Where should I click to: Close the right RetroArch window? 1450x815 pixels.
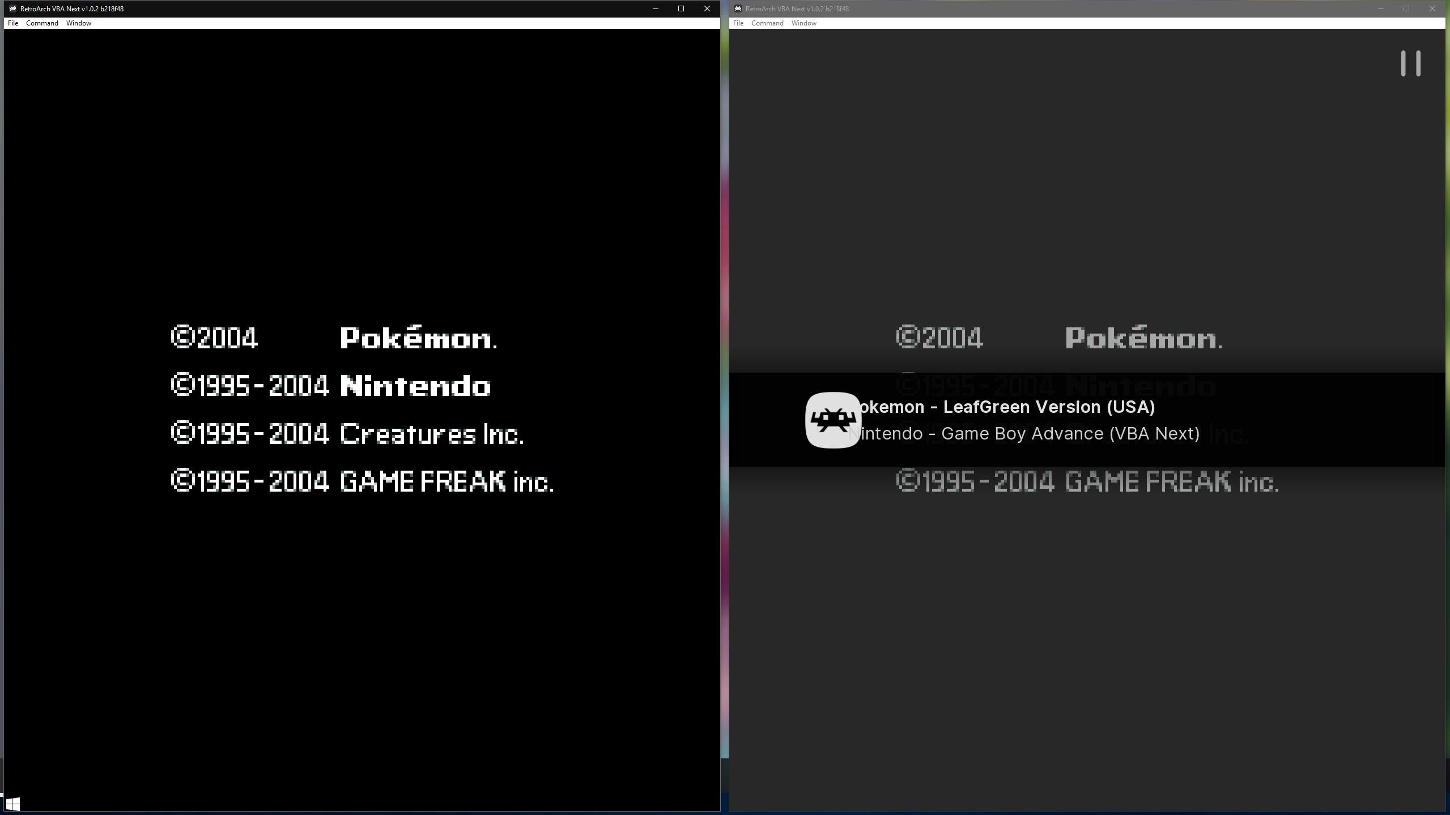1432,8
